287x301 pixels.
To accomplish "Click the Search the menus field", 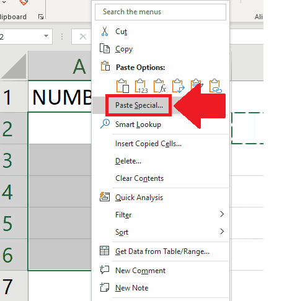I will coord(161,12).
